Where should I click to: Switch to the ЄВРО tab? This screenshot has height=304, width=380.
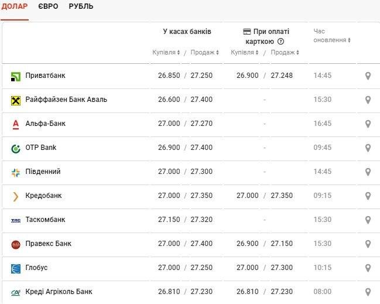(48, 6)
